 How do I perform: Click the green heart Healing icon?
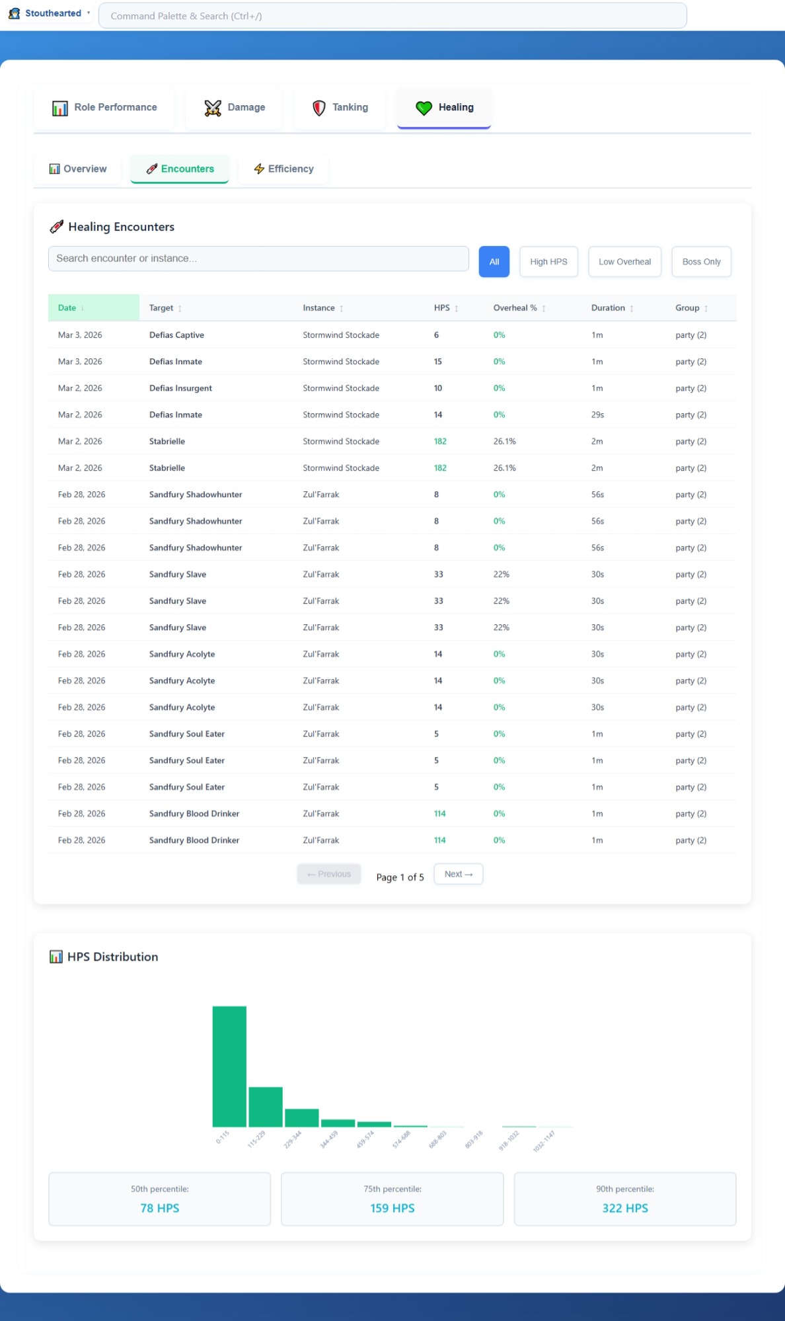point(424,108)
